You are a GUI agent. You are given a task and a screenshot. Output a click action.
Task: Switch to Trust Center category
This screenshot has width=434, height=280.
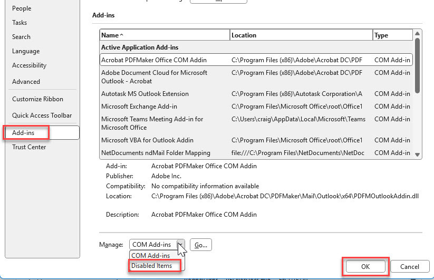[x=29, y=147]
